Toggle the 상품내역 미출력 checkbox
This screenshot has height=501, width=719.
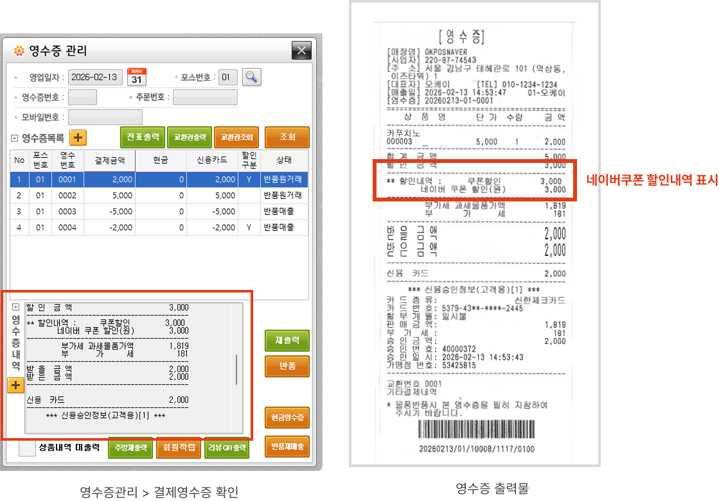pos(27,447)
